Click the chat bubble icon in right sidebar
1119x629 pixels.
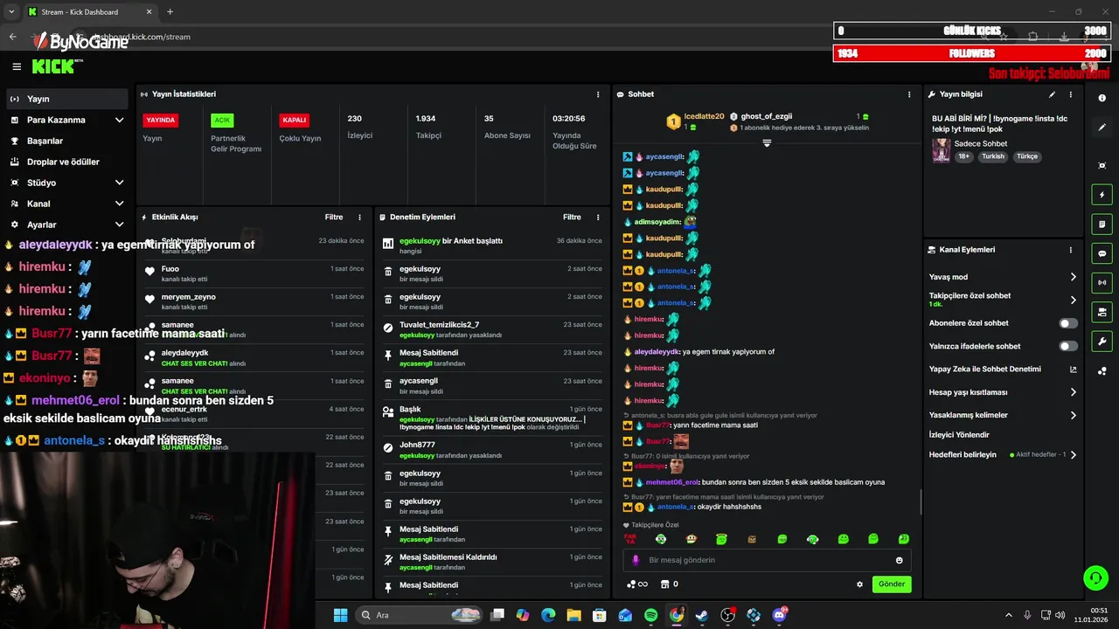[1102, 253]
